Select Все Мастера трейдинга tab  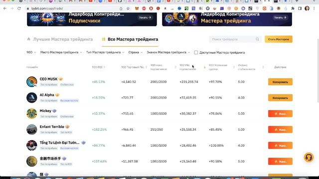coord(130,39)
